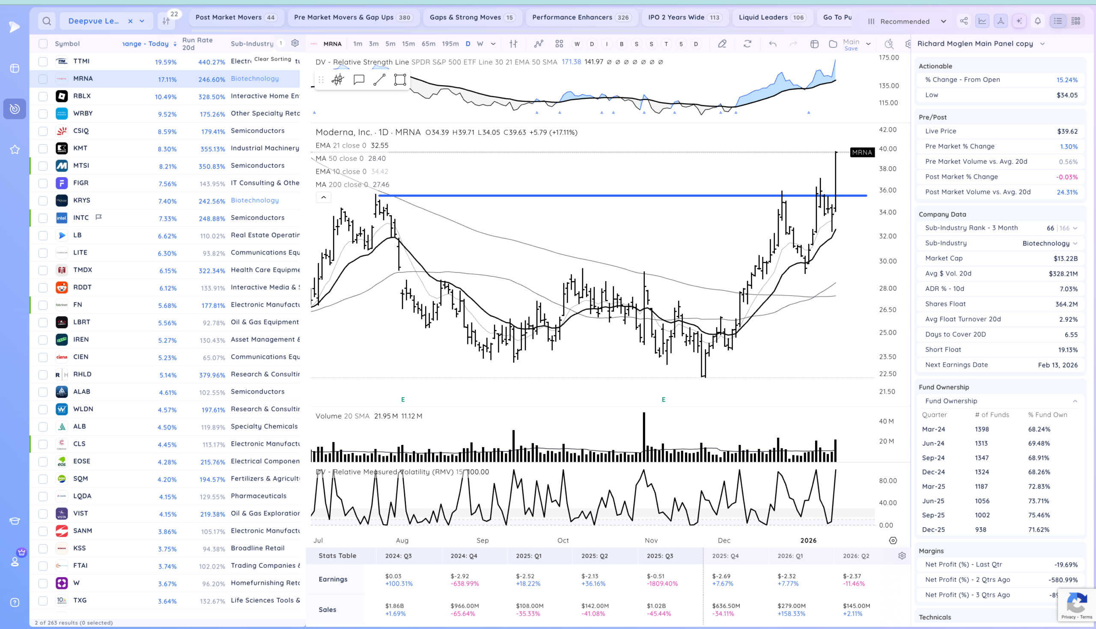Click the AI sparkle icon
Screen dimensions: 1096x629
tap(1019, 21)
